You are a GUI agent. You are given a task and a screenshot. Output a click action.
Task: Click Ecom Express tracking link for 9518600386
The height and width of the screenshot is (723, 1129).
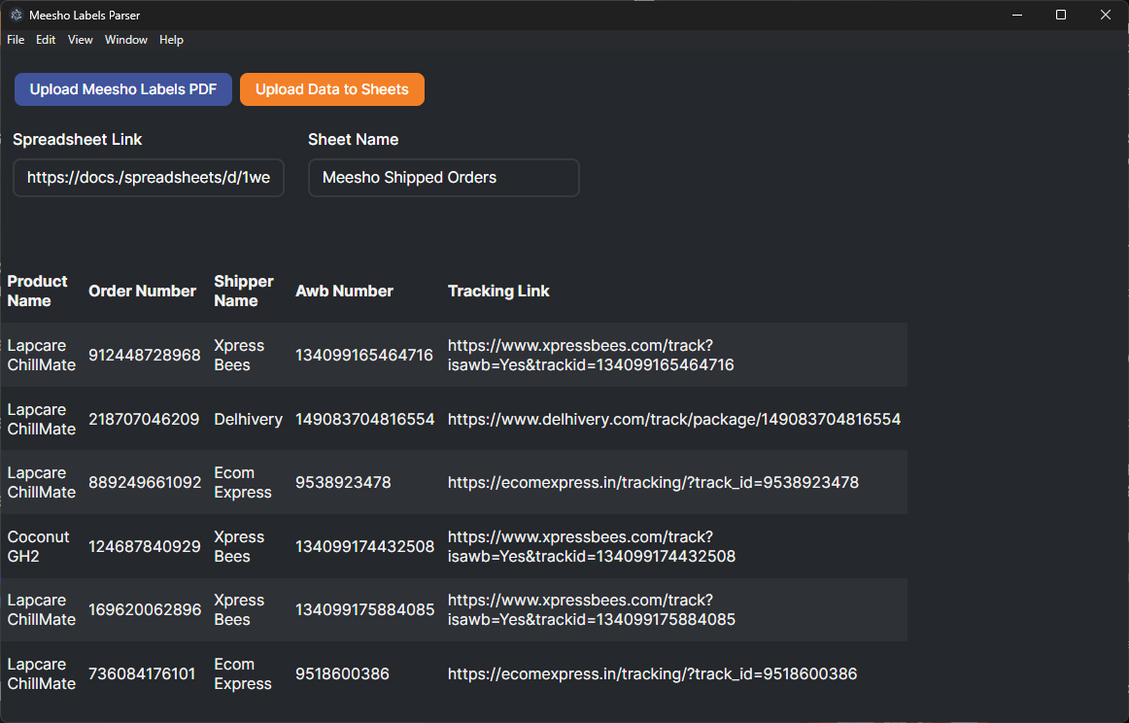coord(652,674)
